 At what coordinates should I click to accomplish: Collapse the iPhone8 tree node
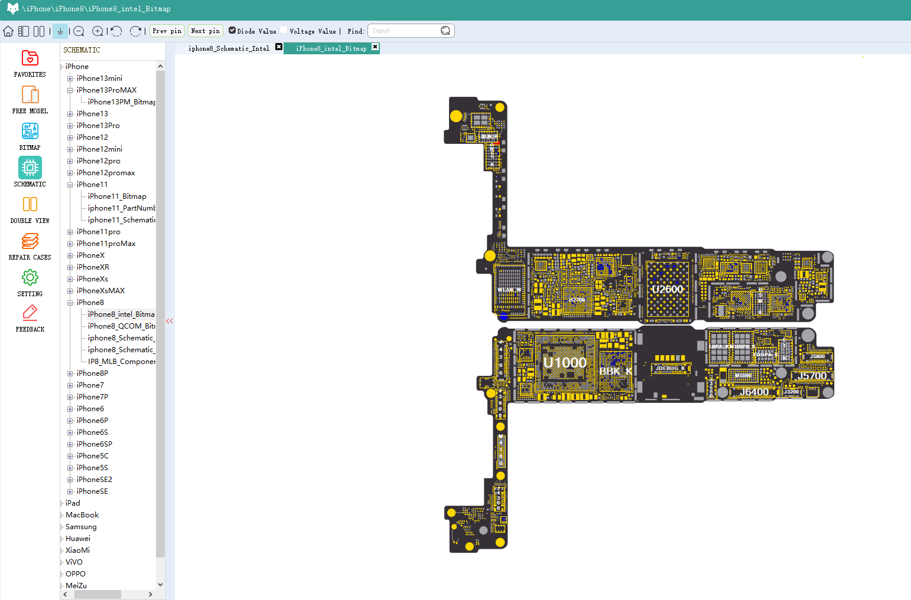click(x=70, y=303)
